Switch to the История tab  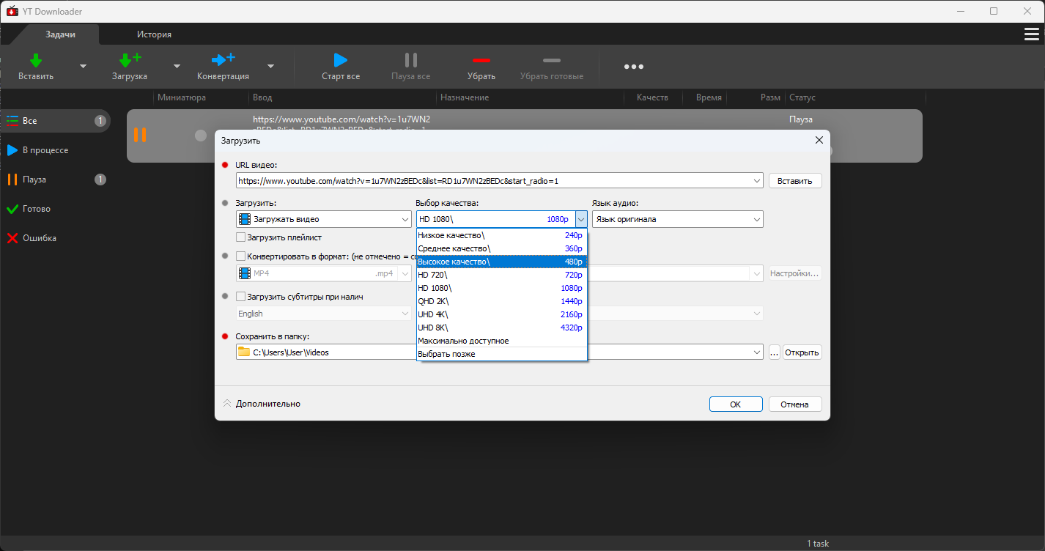pos(154,34)
